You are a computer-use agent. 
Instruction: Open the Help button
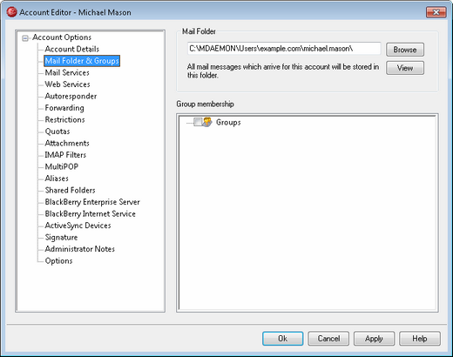coord(420,339)
